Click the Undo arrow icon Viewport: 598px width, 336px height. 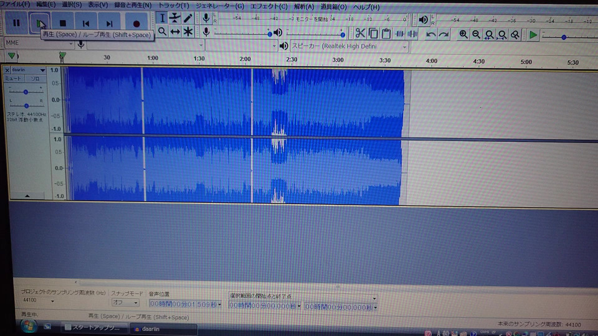pos(430,35)
